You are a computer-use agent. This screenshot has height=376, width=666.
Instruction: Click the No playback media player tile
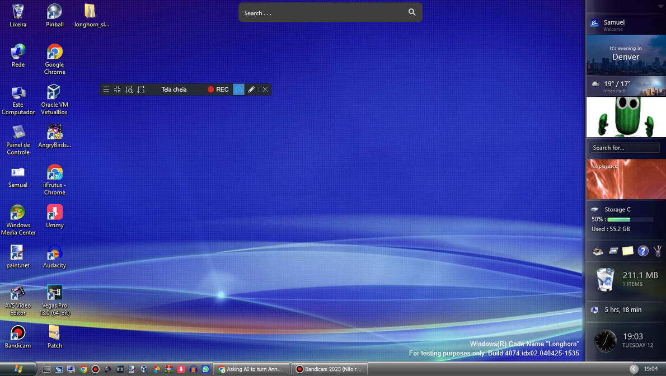(626, 179)
